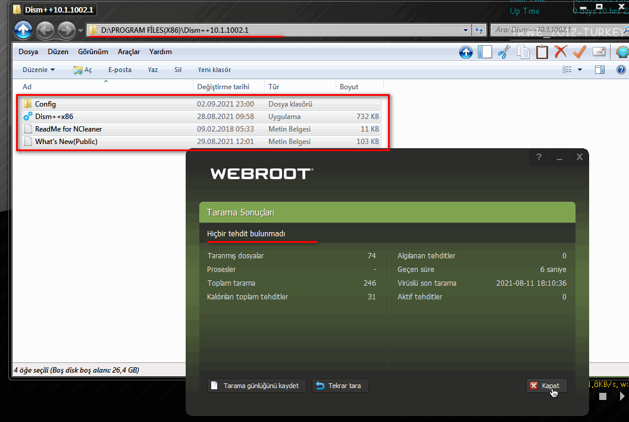
Task: Click the Aç toolbar button
Action: (x=83, y=70)
